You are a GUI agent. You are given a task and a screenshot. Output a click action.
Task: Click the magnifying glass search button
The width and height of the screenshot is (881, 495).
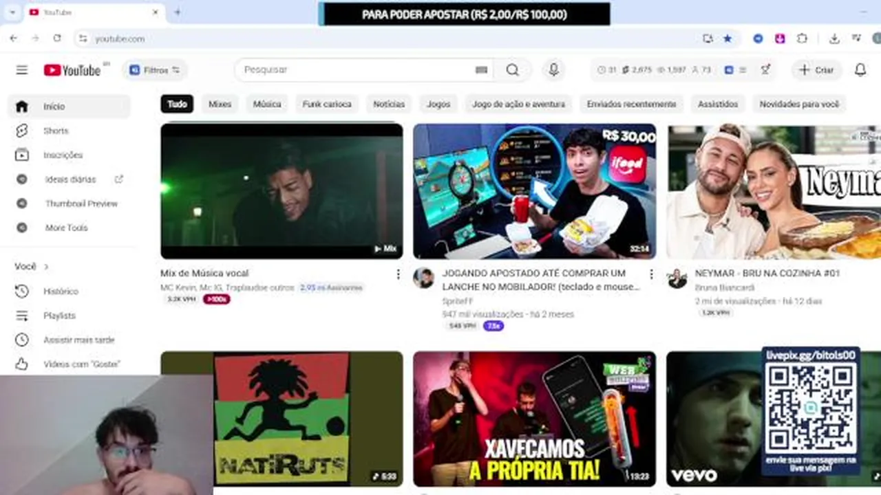[513, 69]
